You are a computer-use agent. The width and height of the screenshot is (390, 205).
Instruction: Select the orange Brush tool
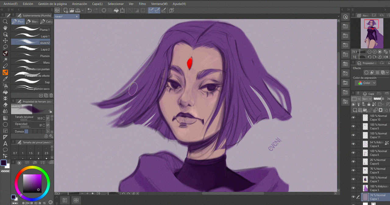click(x=5, y=72)
